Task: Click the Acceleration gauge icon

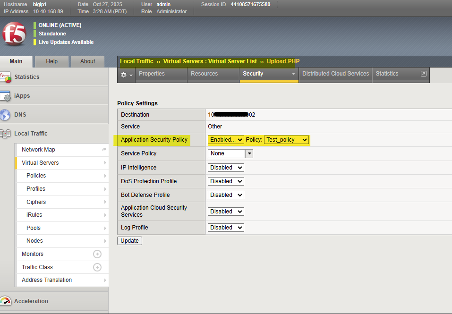Action: pos(6,301)
